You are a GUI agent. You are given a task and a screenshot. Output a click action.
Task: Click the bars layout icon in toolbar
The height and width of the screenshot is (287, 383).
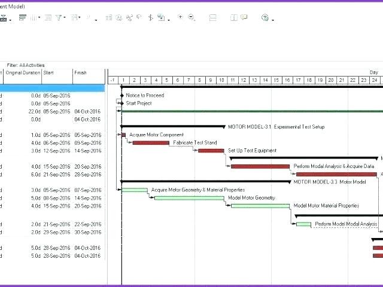23,18
